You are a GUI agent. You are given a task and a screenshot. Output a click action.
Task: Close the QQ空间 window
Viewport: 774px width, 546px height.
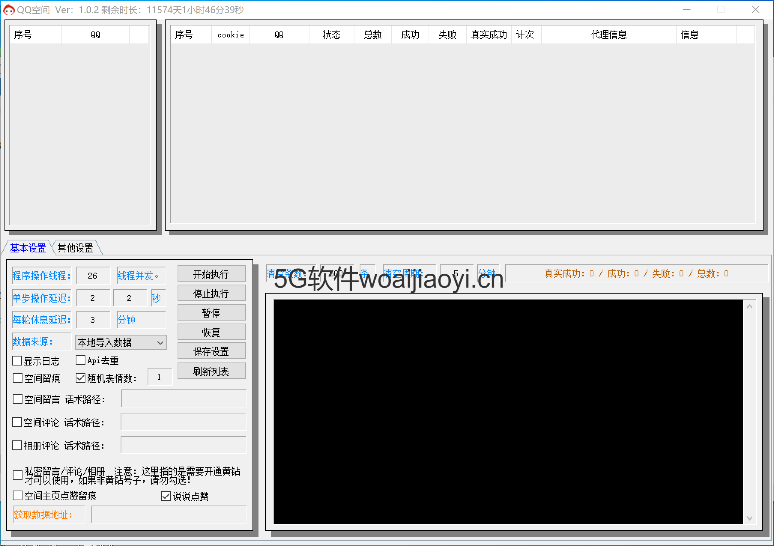pos(756,10)
